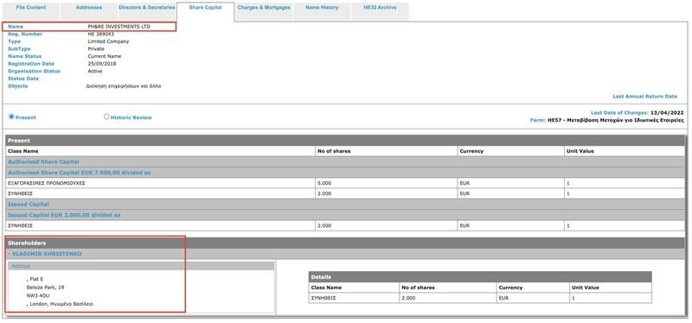Image resolution: width=692 pixels, height=323 pixels.
Task: Select the Present radio button
Action: 12,117
